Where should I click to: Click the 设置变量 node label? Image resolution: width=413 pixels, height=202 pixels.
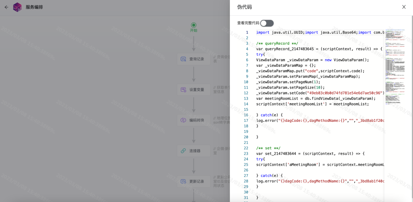point(197,90)
